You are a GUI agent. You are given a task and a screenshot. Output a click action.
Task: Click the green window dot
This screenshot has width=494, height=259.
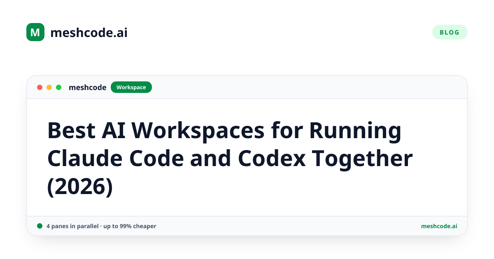click(59, 87)
